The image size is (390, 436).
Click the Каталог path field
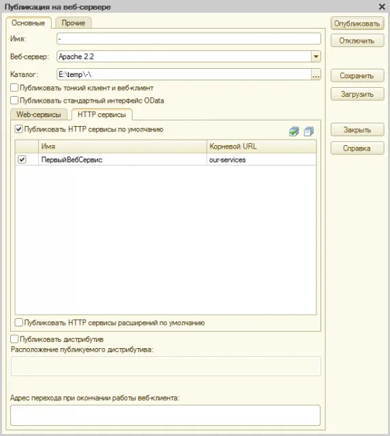click(184, 74)
